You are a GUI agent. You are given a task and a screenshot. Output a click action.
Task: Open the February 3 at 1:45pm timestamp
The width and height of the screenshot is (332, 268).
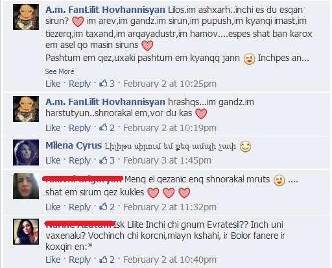click(167, 160)
